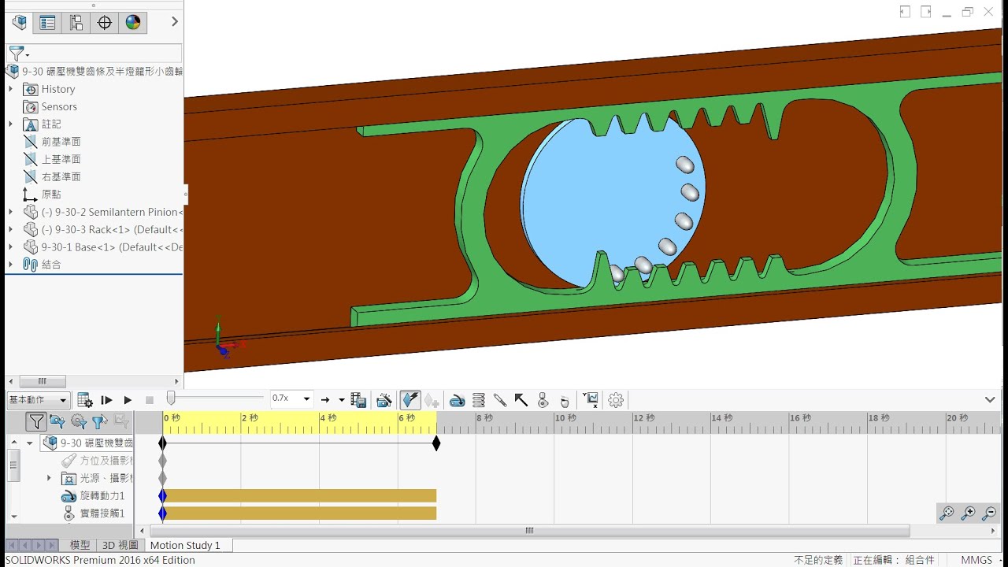
Task: Click the 旋轉動力1 start key diamond
Action: tap(163, 496)
